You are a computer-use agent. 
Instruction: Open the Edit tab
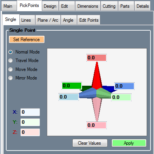pos(67,6)
